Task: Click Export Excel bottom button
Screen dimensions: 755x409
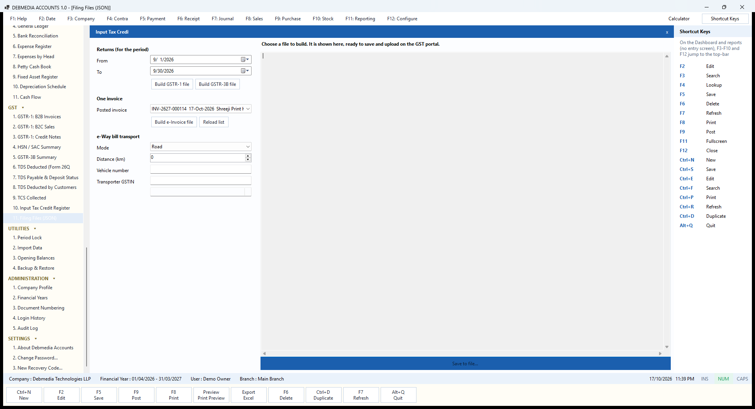Action: click(248, 395)
